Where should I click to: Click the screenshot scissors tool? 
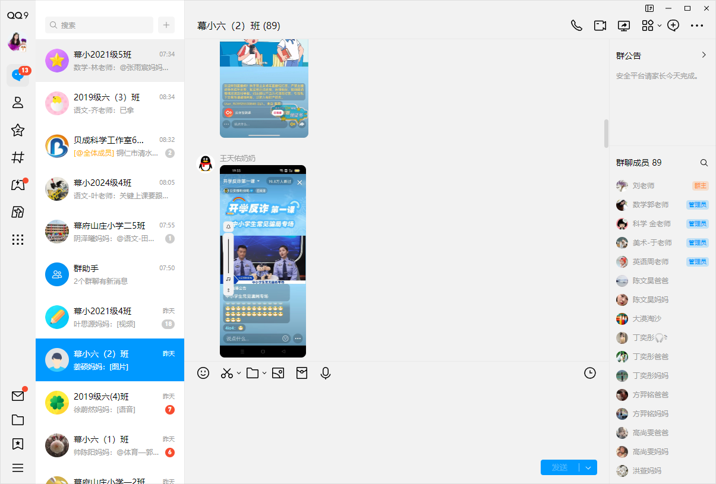[x=227, y=373]
